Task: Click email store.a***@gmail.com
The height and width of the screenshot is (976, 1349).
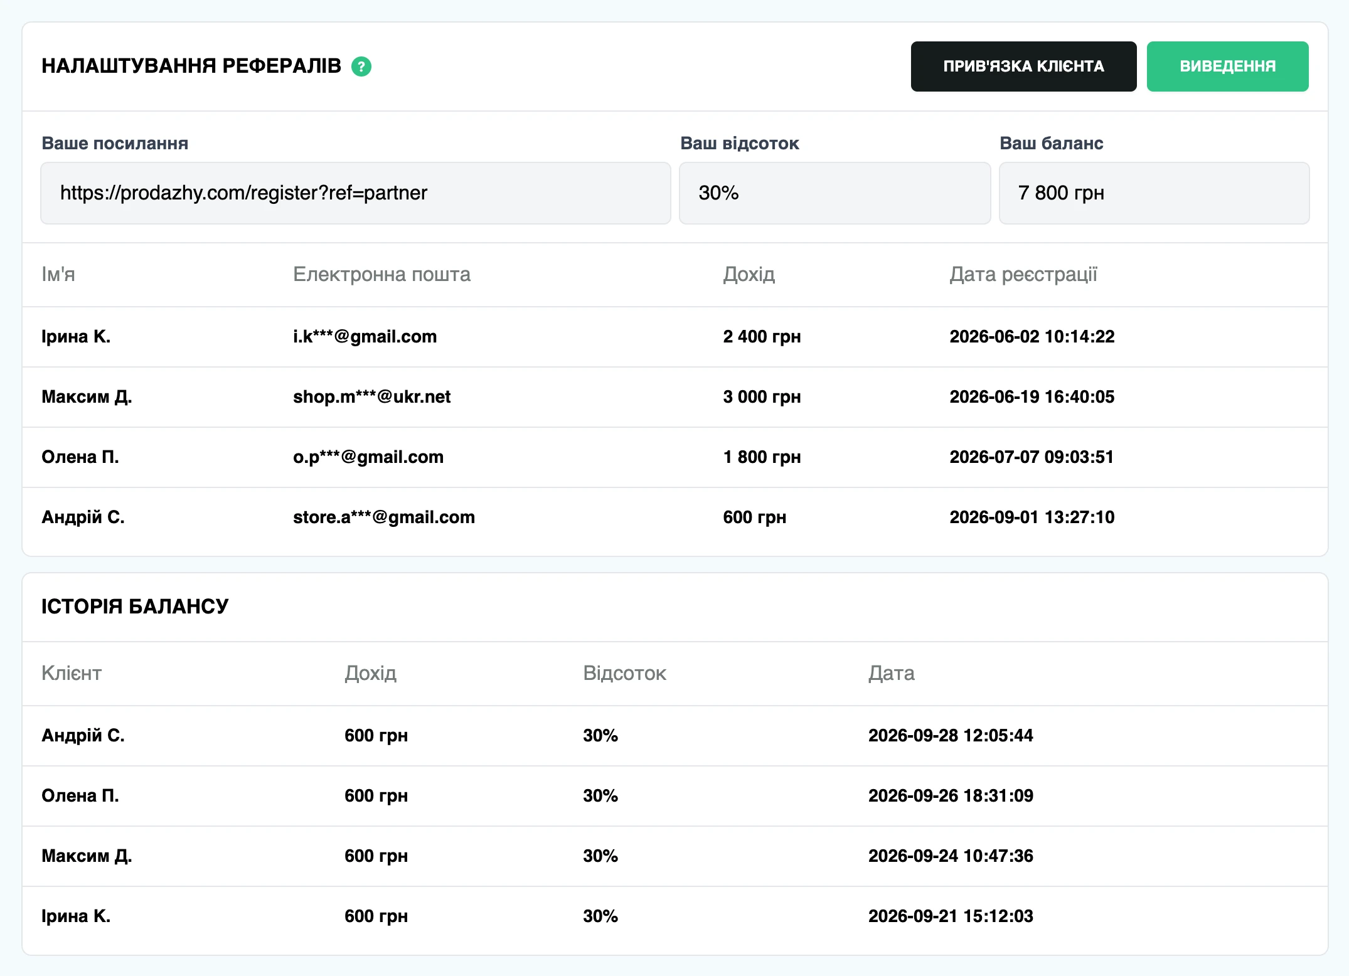Action: pos(384,517)
